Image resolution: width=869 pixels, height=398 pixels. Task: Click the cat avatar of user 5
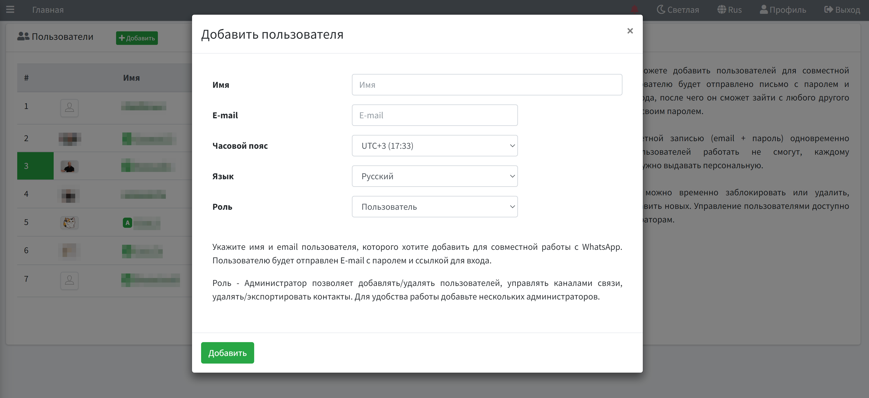pyautogui.click(x=69, y=223)
